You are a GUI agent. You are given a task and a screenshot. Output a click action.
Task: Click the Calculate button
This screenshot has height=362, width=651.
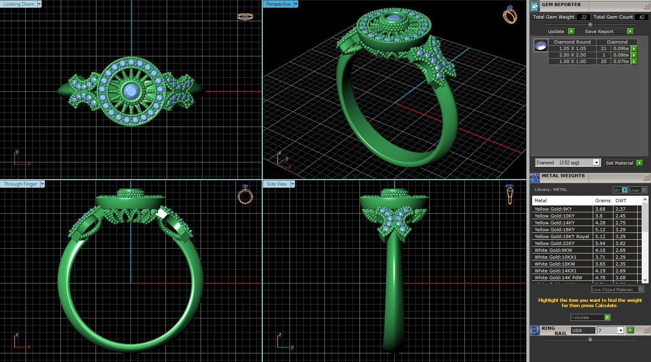pos(590,318)
